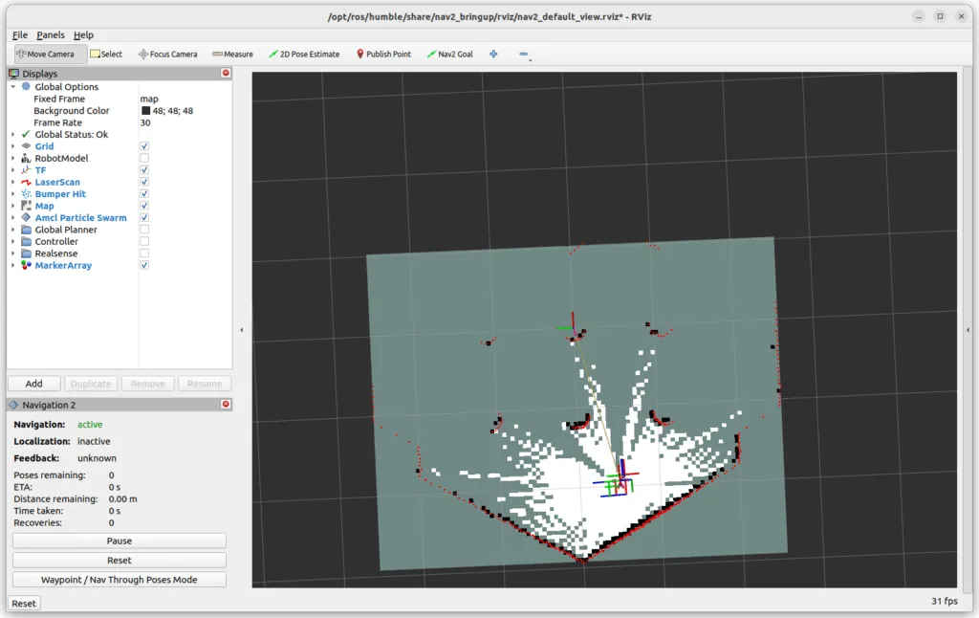Click the MarkerArray display icon
Image resolution: width=979 pixels, height=618 pixels.
pos(26,265)
